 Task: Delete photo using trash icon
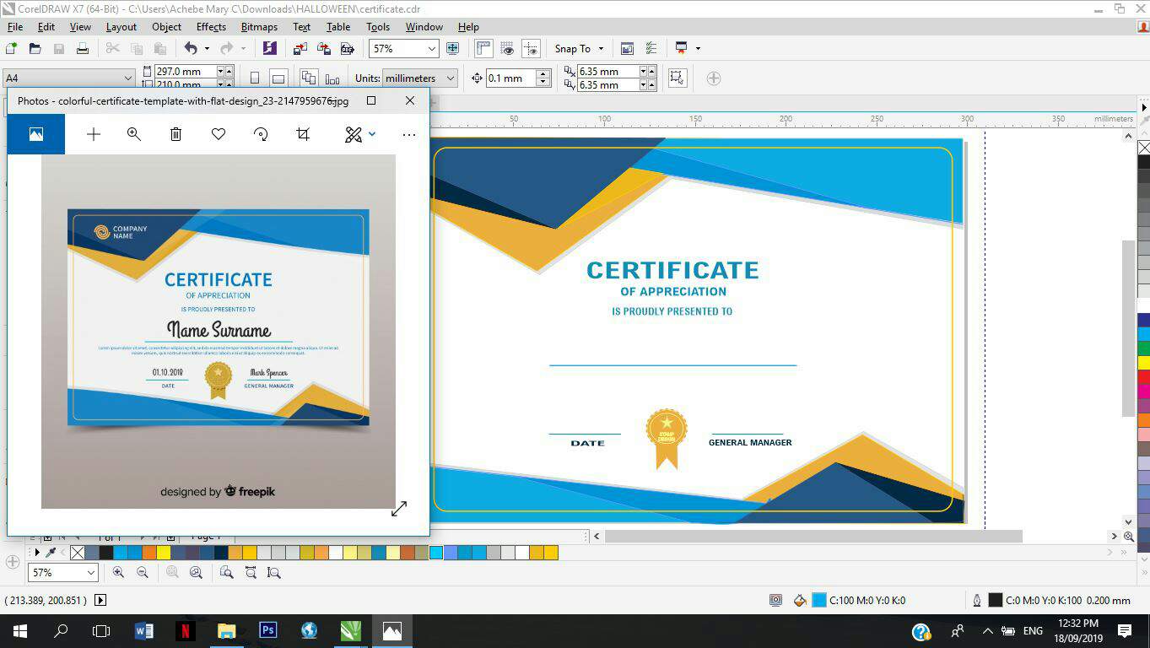pyautogui.click(x=175, y=134)
